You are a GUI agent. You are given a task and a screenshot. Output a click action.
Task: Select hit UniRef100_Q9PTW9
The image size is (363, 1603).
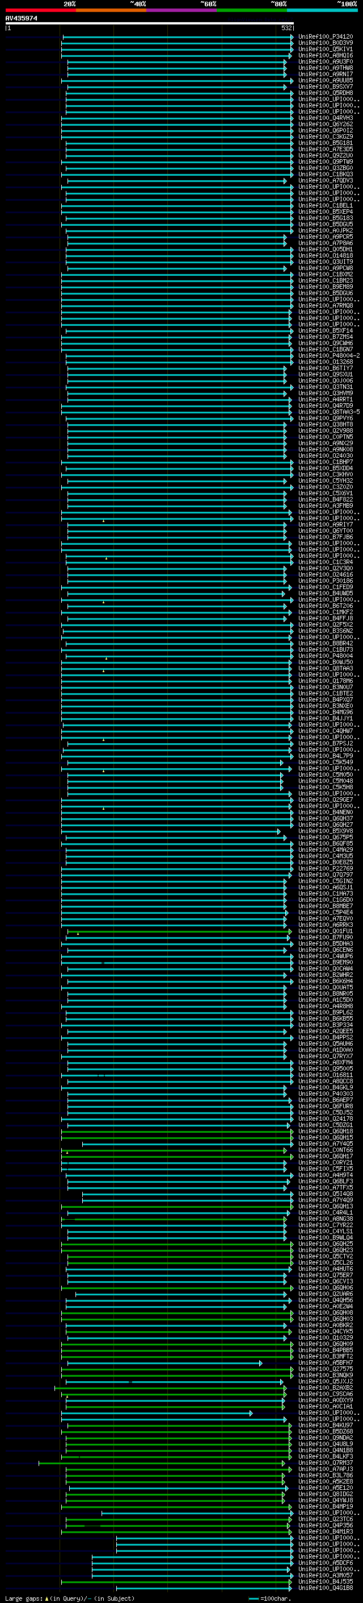(x=325, y=162)
